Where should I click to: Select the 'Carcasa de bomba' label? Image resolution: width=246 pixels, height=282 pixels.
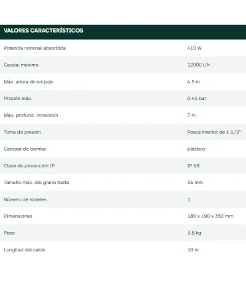click(25, 149)
